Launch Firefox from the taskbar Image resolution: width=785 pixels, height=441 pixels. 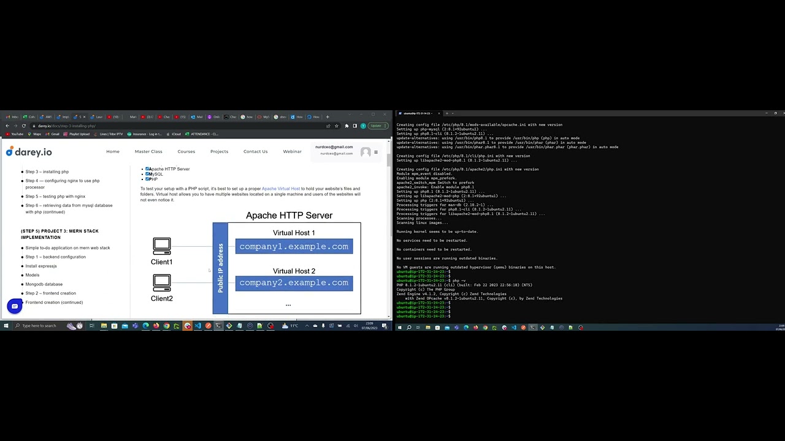pos(156,325)
